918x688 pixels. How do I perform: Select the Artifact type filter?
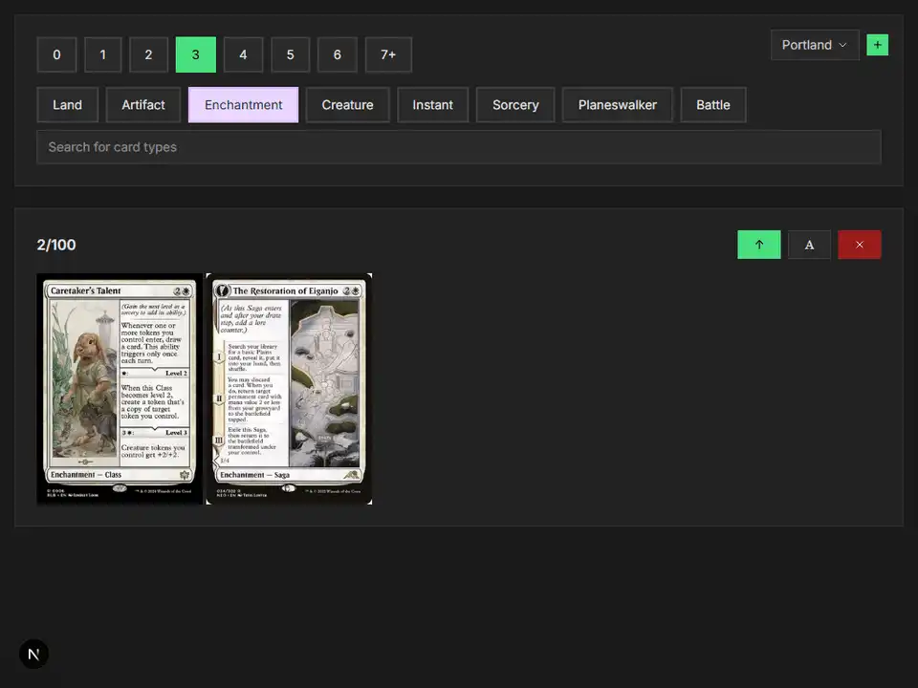click(143, 105)
